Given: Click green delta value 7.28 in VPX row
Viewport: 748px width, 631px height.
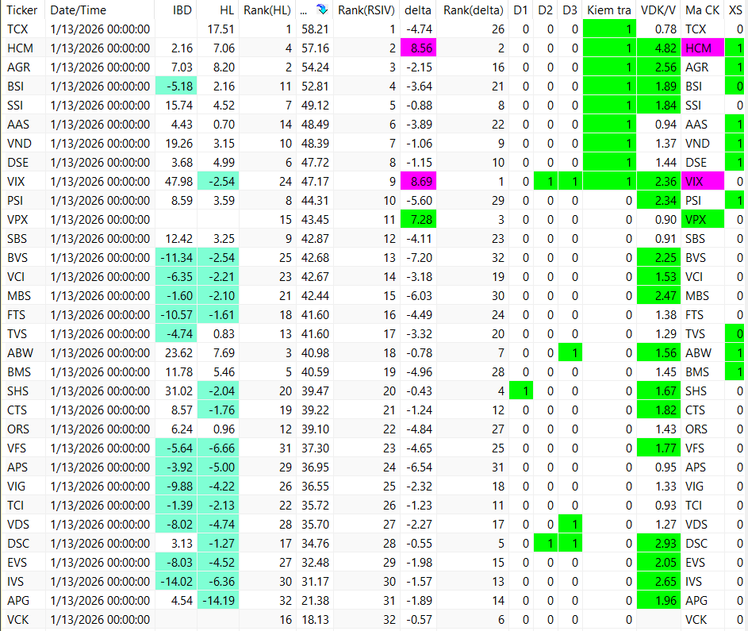Looking at the screenshot, I should coord(418,220).
